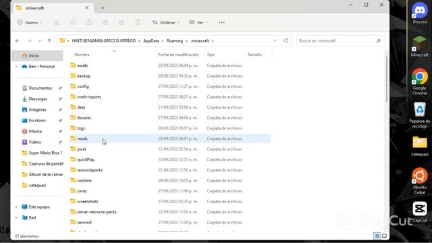Expand the Red network node

click(16, 217)
